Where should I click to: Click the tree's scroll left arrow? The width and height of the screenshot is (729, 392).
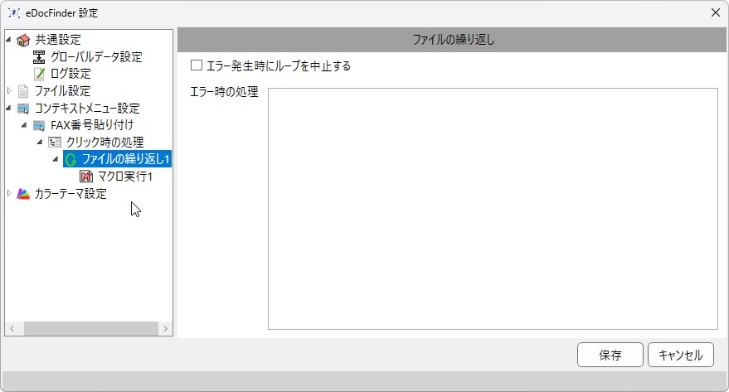pos(12,328)
